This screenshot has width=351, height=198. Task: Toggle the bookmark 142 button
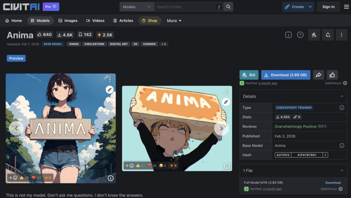click(85, 35)
